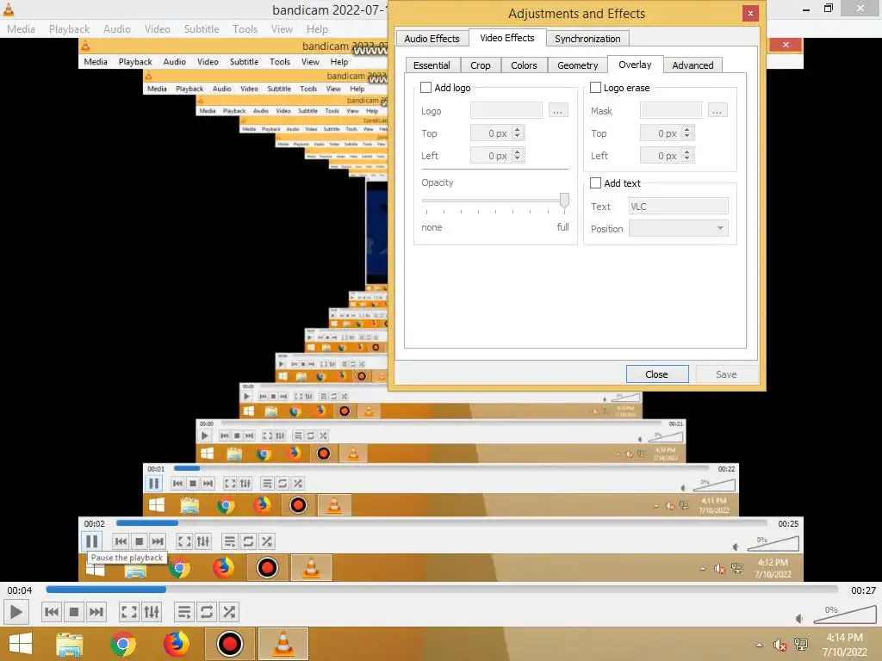The height and width of the screenshot is (661, 882).
Task: Click the Stop button in the recorded video's player
Action: (139, 541)
